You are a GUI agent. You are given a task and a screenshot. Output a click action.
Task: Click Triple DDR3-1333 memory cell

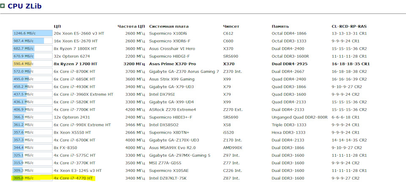pyautogui.click(x=289, y=125)
